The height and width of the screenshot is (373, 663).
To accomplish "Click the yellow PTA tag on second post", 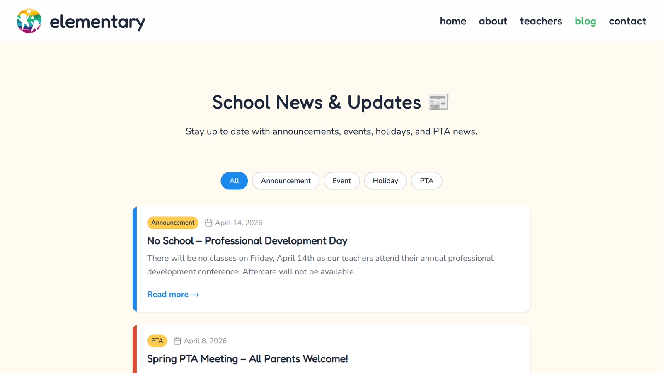I will point(157,341).
